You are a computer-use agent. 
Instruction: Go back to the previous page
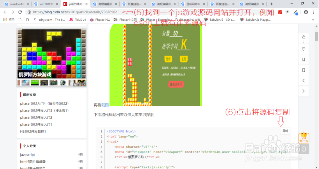pyautogui.click(x=5, y=12)
